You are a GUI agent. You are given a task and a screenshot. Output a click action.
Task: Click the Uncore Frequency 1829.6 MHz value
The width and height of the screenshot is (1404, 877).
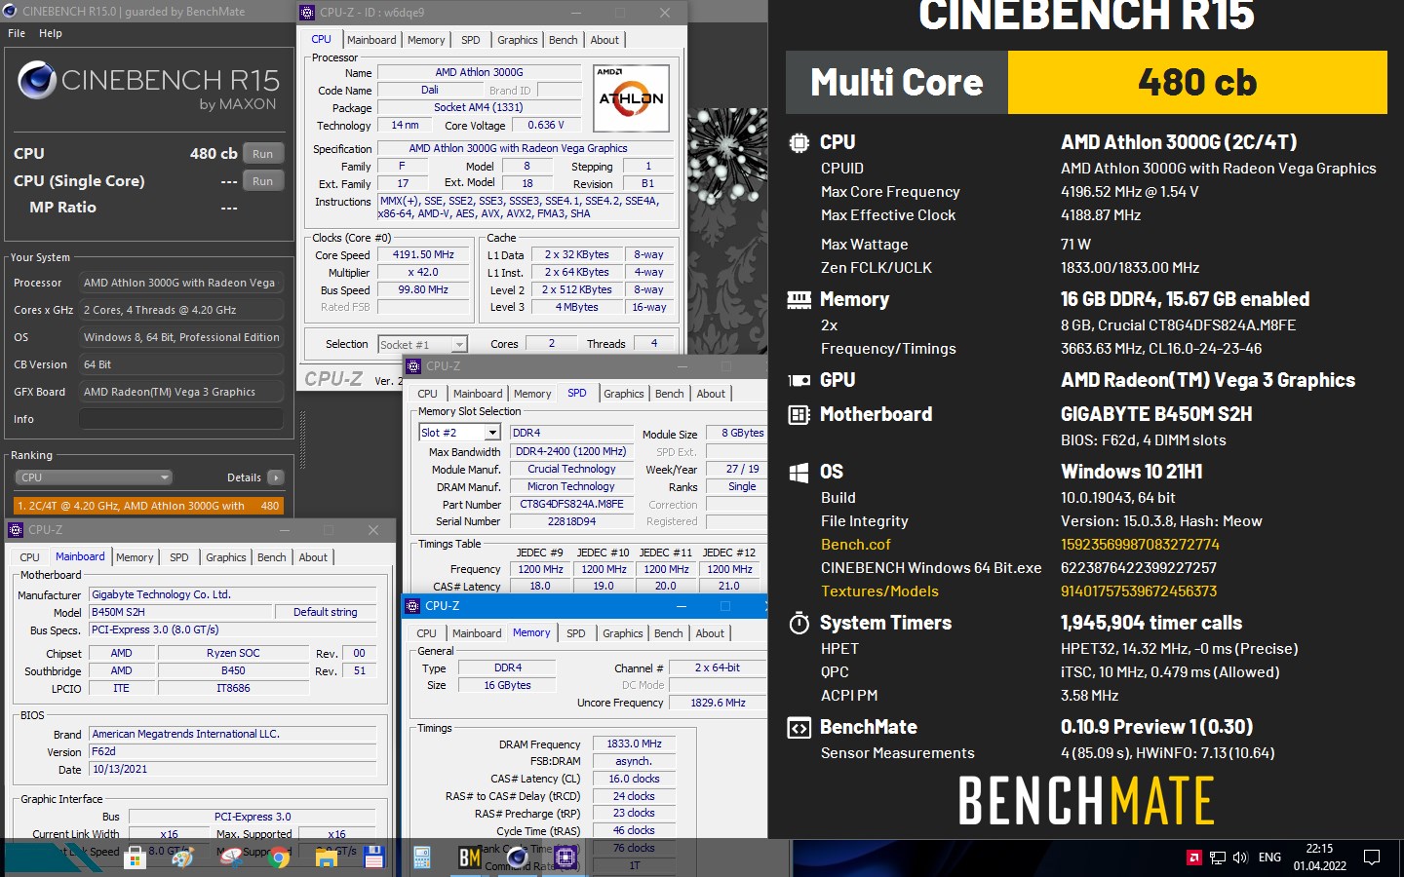click(718, 703)
